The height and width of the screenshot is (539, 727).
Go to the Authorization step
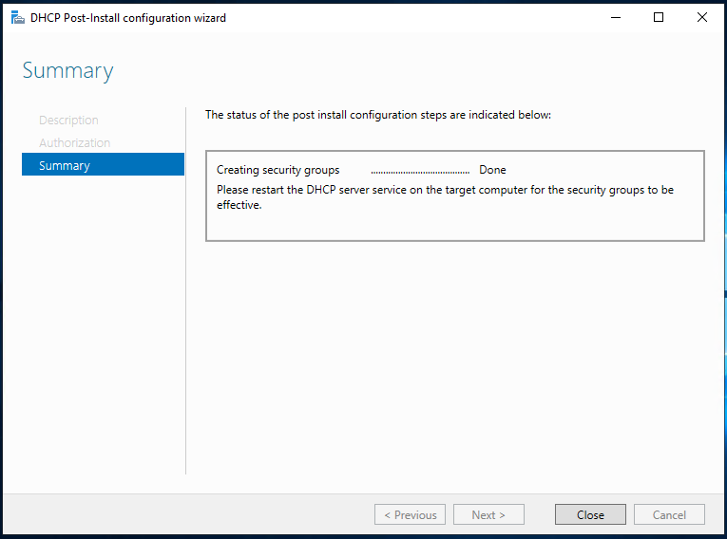[x=74, y=143]
